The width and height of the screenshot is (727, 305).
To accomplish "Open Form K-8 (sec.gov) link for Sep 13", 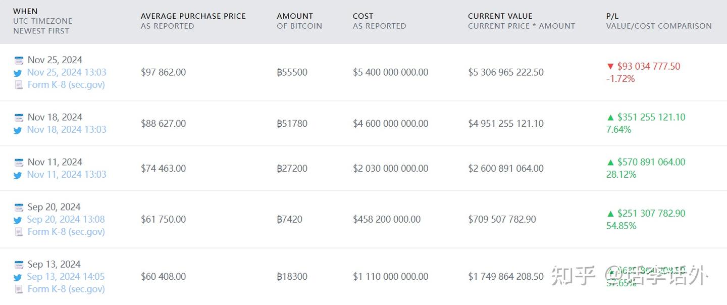I will coord(66,289).
